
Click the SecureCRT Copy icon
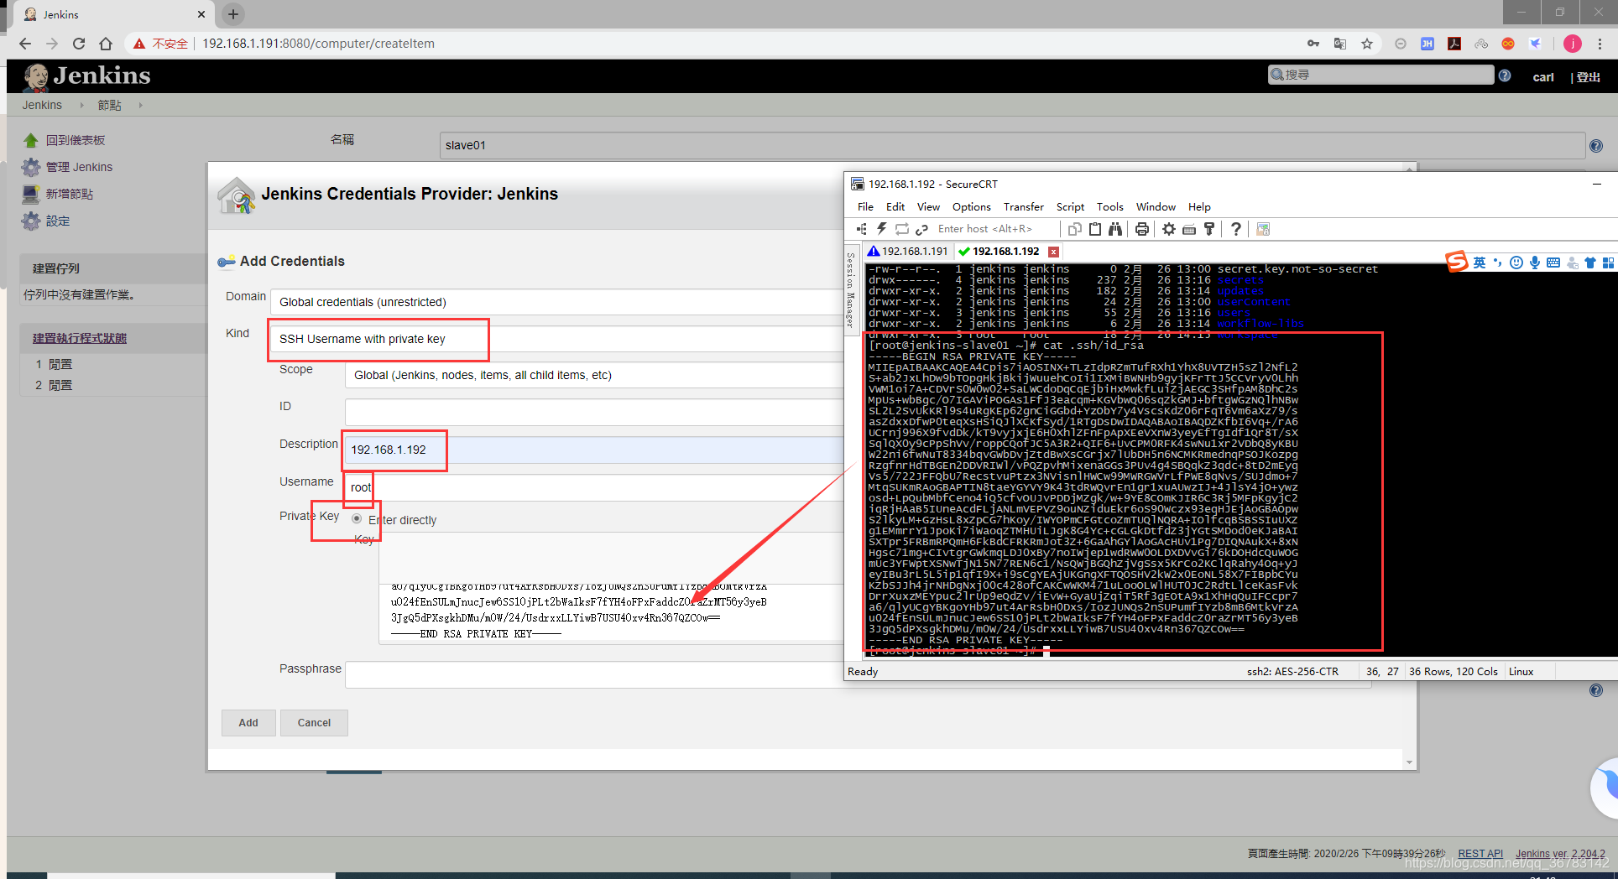(1074, 229)
